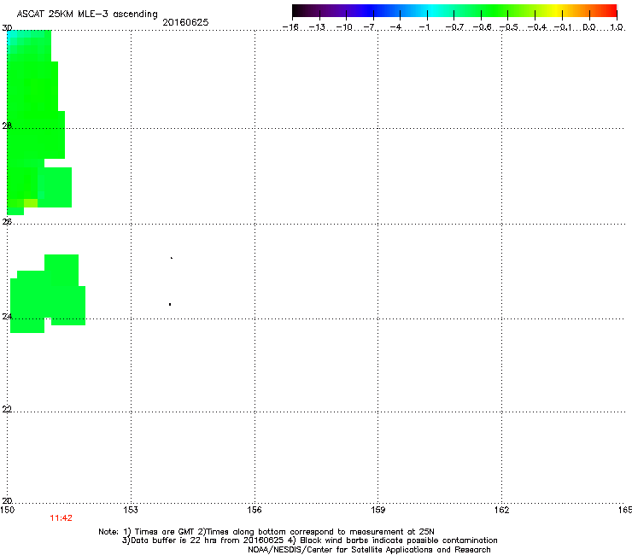Click the 0.0 color scale label
The image size is (632, 555).
pyautogui.click(x=589, y=27)
